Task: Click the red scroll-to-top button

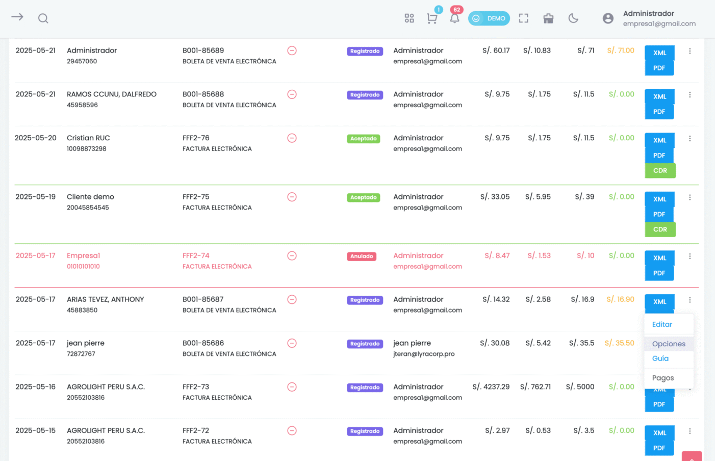Action: (692, 457)
